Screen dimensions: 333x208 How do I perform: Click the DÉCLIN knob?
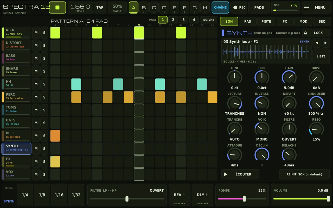[262, 155]
